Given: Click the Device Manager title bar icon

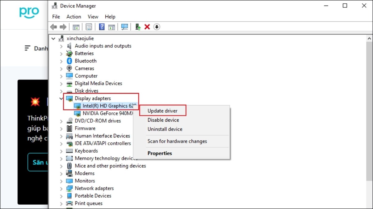Looking at the screenshot, I should pos(54,6).
